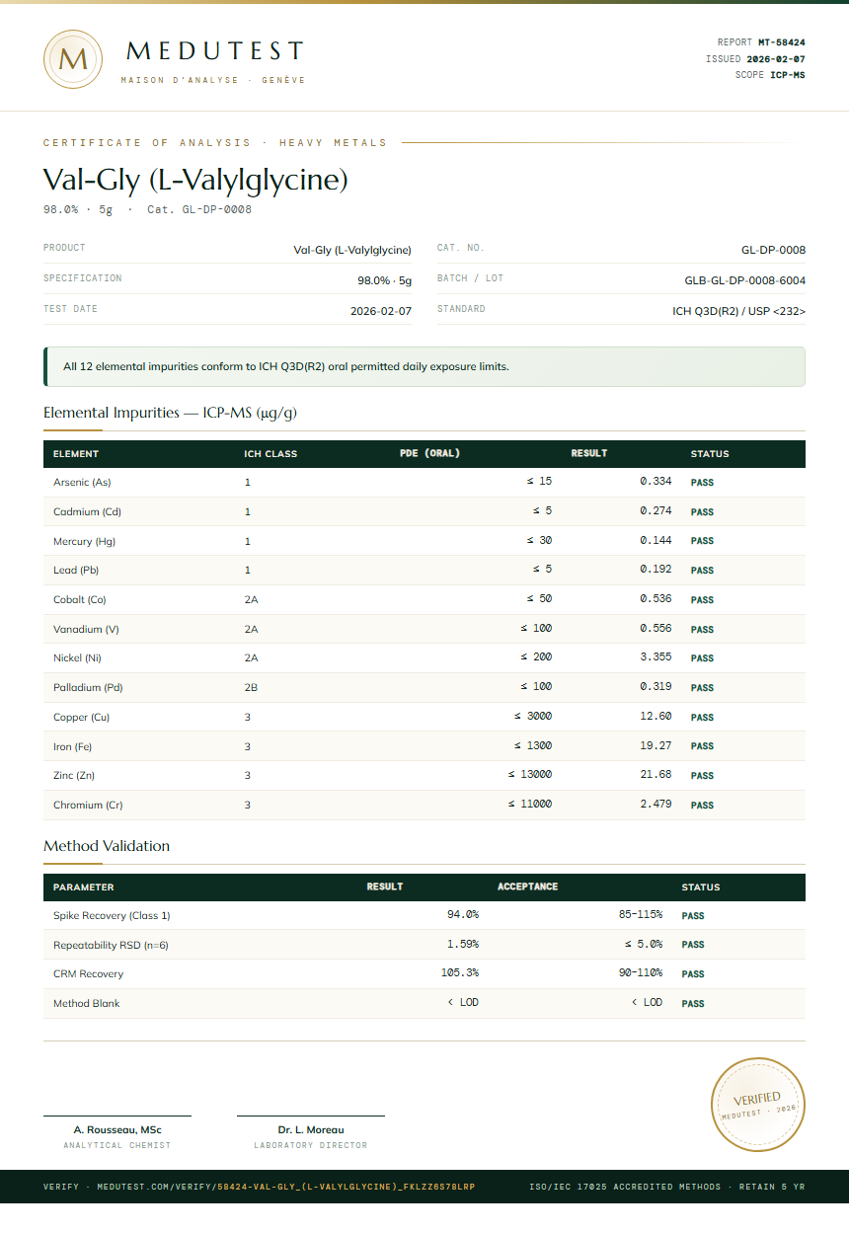Image resolution: width=849 pixels, height=1233 pixels.
Task: Click the specification value 98.0% · 5g
Action: [x=385, y=280]
